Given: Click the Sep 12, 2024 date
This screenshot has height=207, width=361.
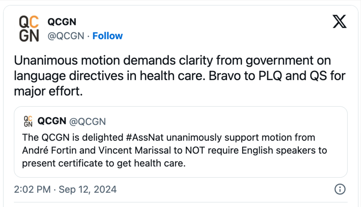Looking at the screenshot, I should pyautogui.click(x=88, y=189).
